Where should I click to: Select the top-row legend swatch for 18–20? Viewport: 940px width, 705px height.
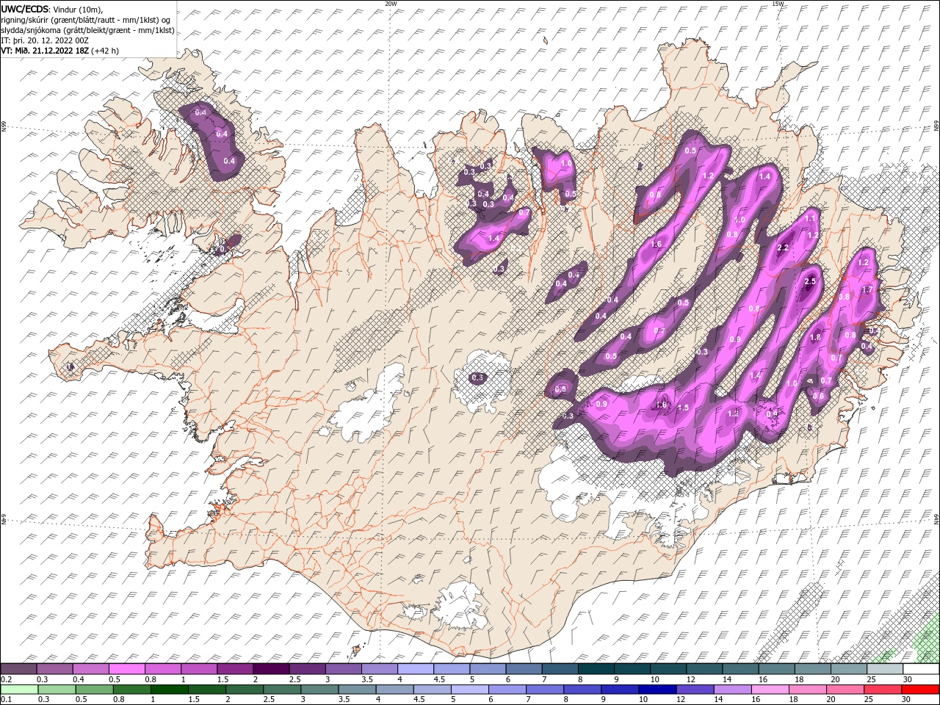pos(812,669)
